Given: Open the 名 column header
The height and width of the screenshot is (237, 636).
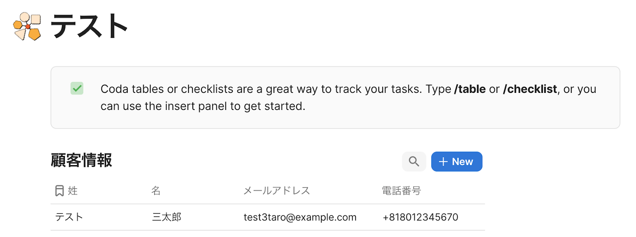Looking at the screenshot, I should click(x=156, y=191).
